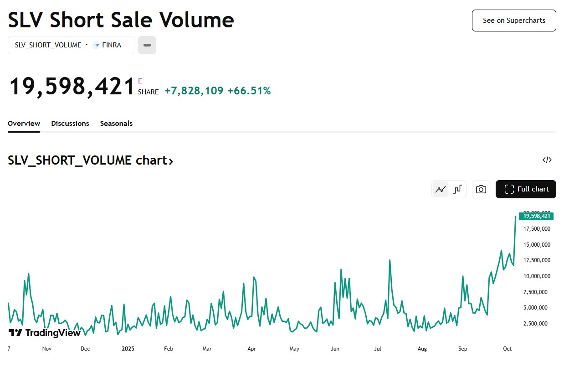Click the large 19,598,421 share value
This screenshot has height=367, width=564.
(x=72, y=86)
